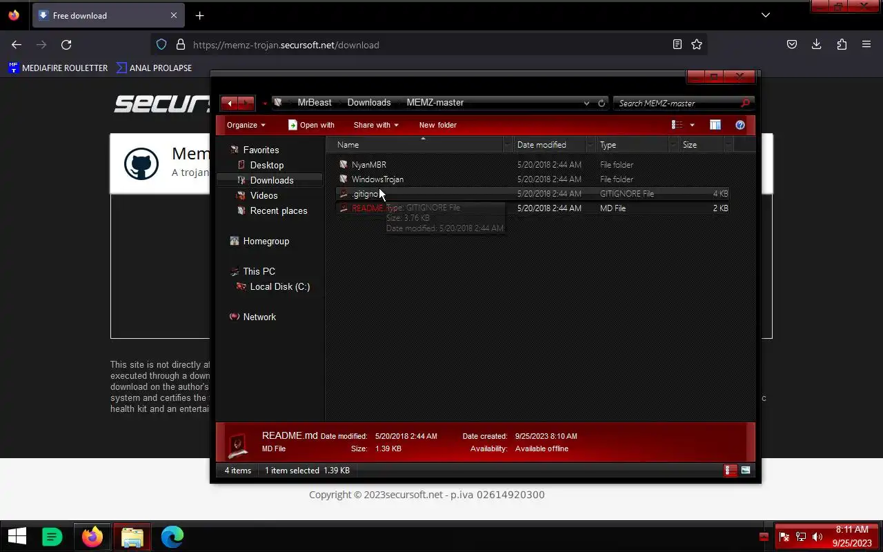Screen dimensions: 883x552
Task: Click the search magnifier icon in Explorer
Action: point(745,103)
